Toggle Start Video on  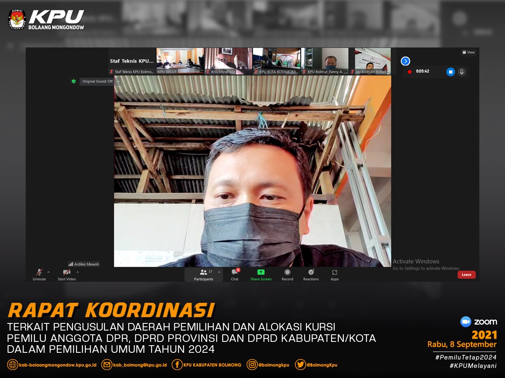pos(66,275)
